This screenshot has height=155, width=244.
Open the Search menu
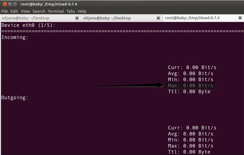[39, 11]
